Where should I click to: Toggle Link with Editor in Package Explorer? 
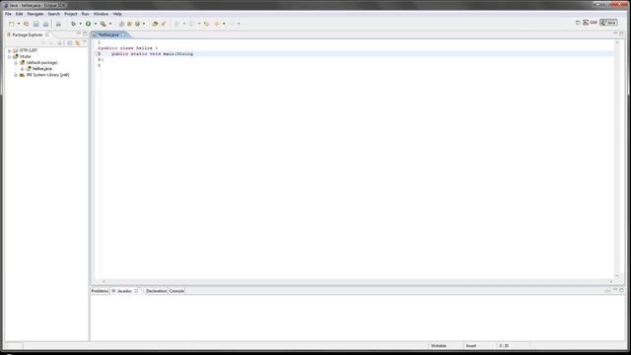click(77, 42)
